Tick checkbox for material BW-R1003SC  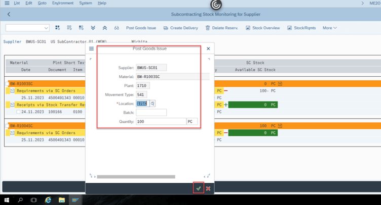click(x=7, y=84)
